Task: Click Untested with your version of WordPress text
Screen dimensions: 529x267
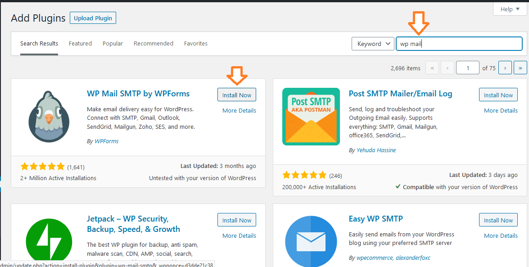Action: (203, 178)
